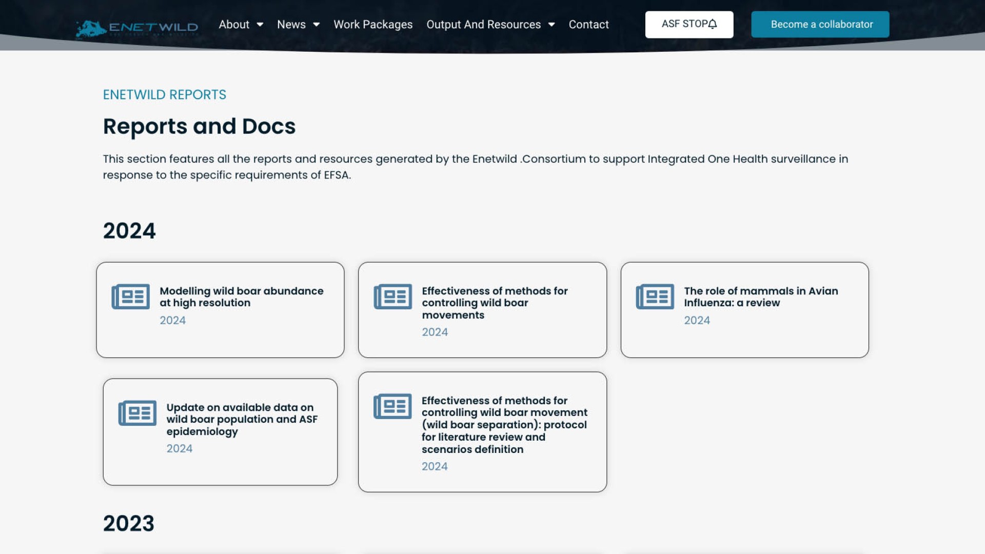The image size is (985, 554).
Task: Click newspaper icon for Avian Influenza review
Action: [655, 296]
